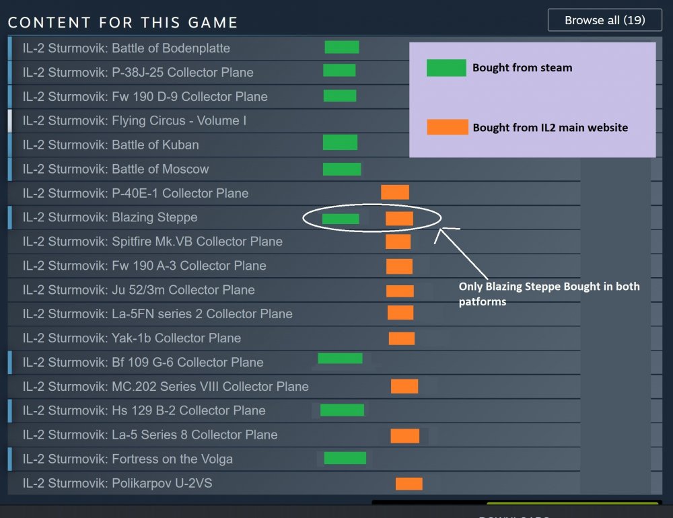The height and width of the screenshot is (518, 673).
Task: Open Flying Circus - Volume I entry
Action: [135, 121]
